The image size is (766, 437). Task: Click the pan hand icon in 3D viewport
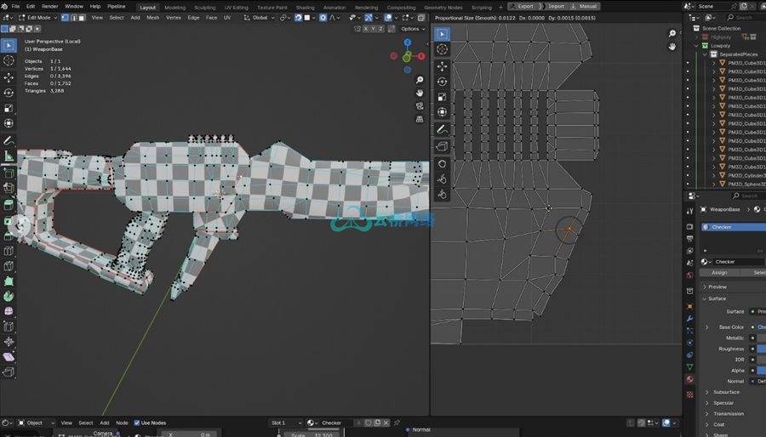click(x=420, y=92)
